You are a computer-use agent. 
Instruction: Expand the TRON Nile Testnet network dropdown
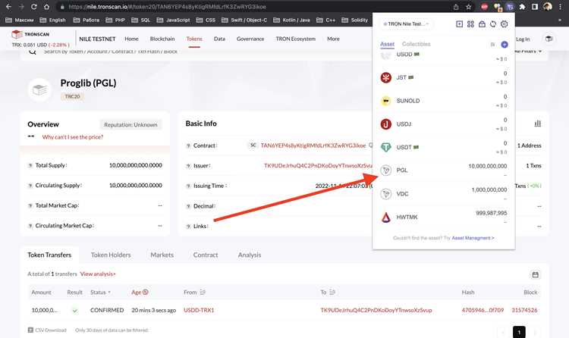pyautogui.click(x=406, y=24)
